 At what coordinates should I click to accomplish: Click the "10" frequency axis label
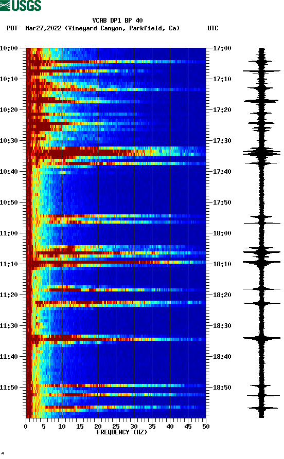62,427
